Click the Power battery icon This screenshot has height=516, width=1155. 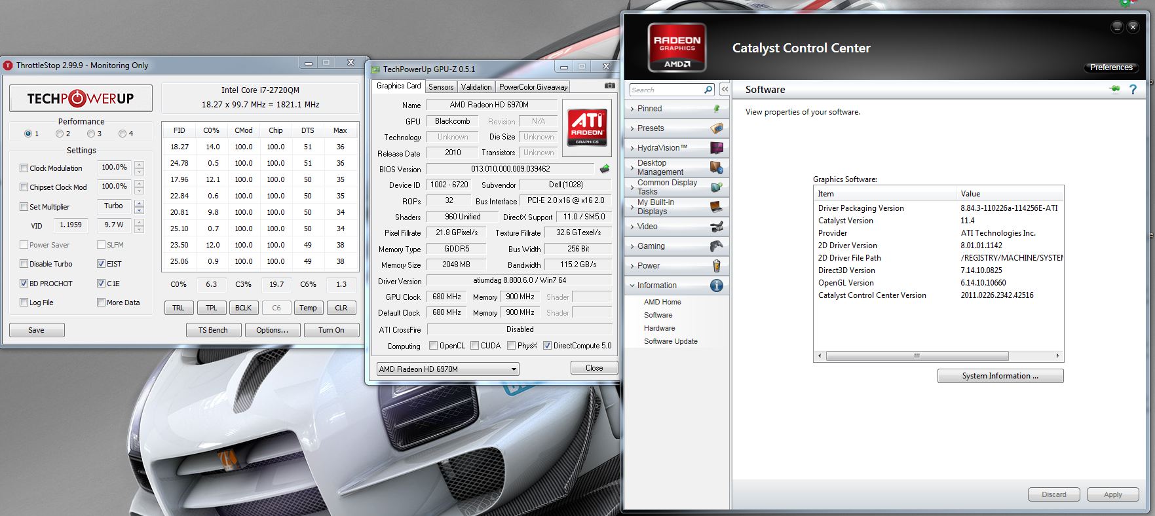[717, 266]
